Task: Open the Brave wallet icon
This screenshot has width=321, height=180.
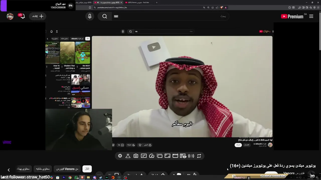Action: point(307,7)
